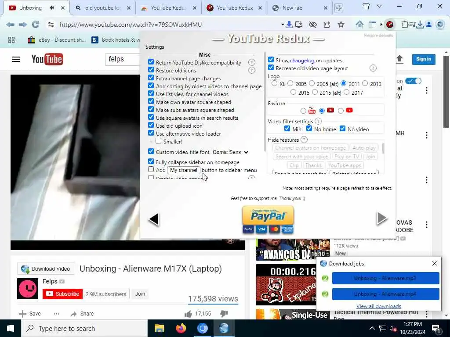Go to the browser home page icon
The image size is (450, 337).
coord(359,25)
